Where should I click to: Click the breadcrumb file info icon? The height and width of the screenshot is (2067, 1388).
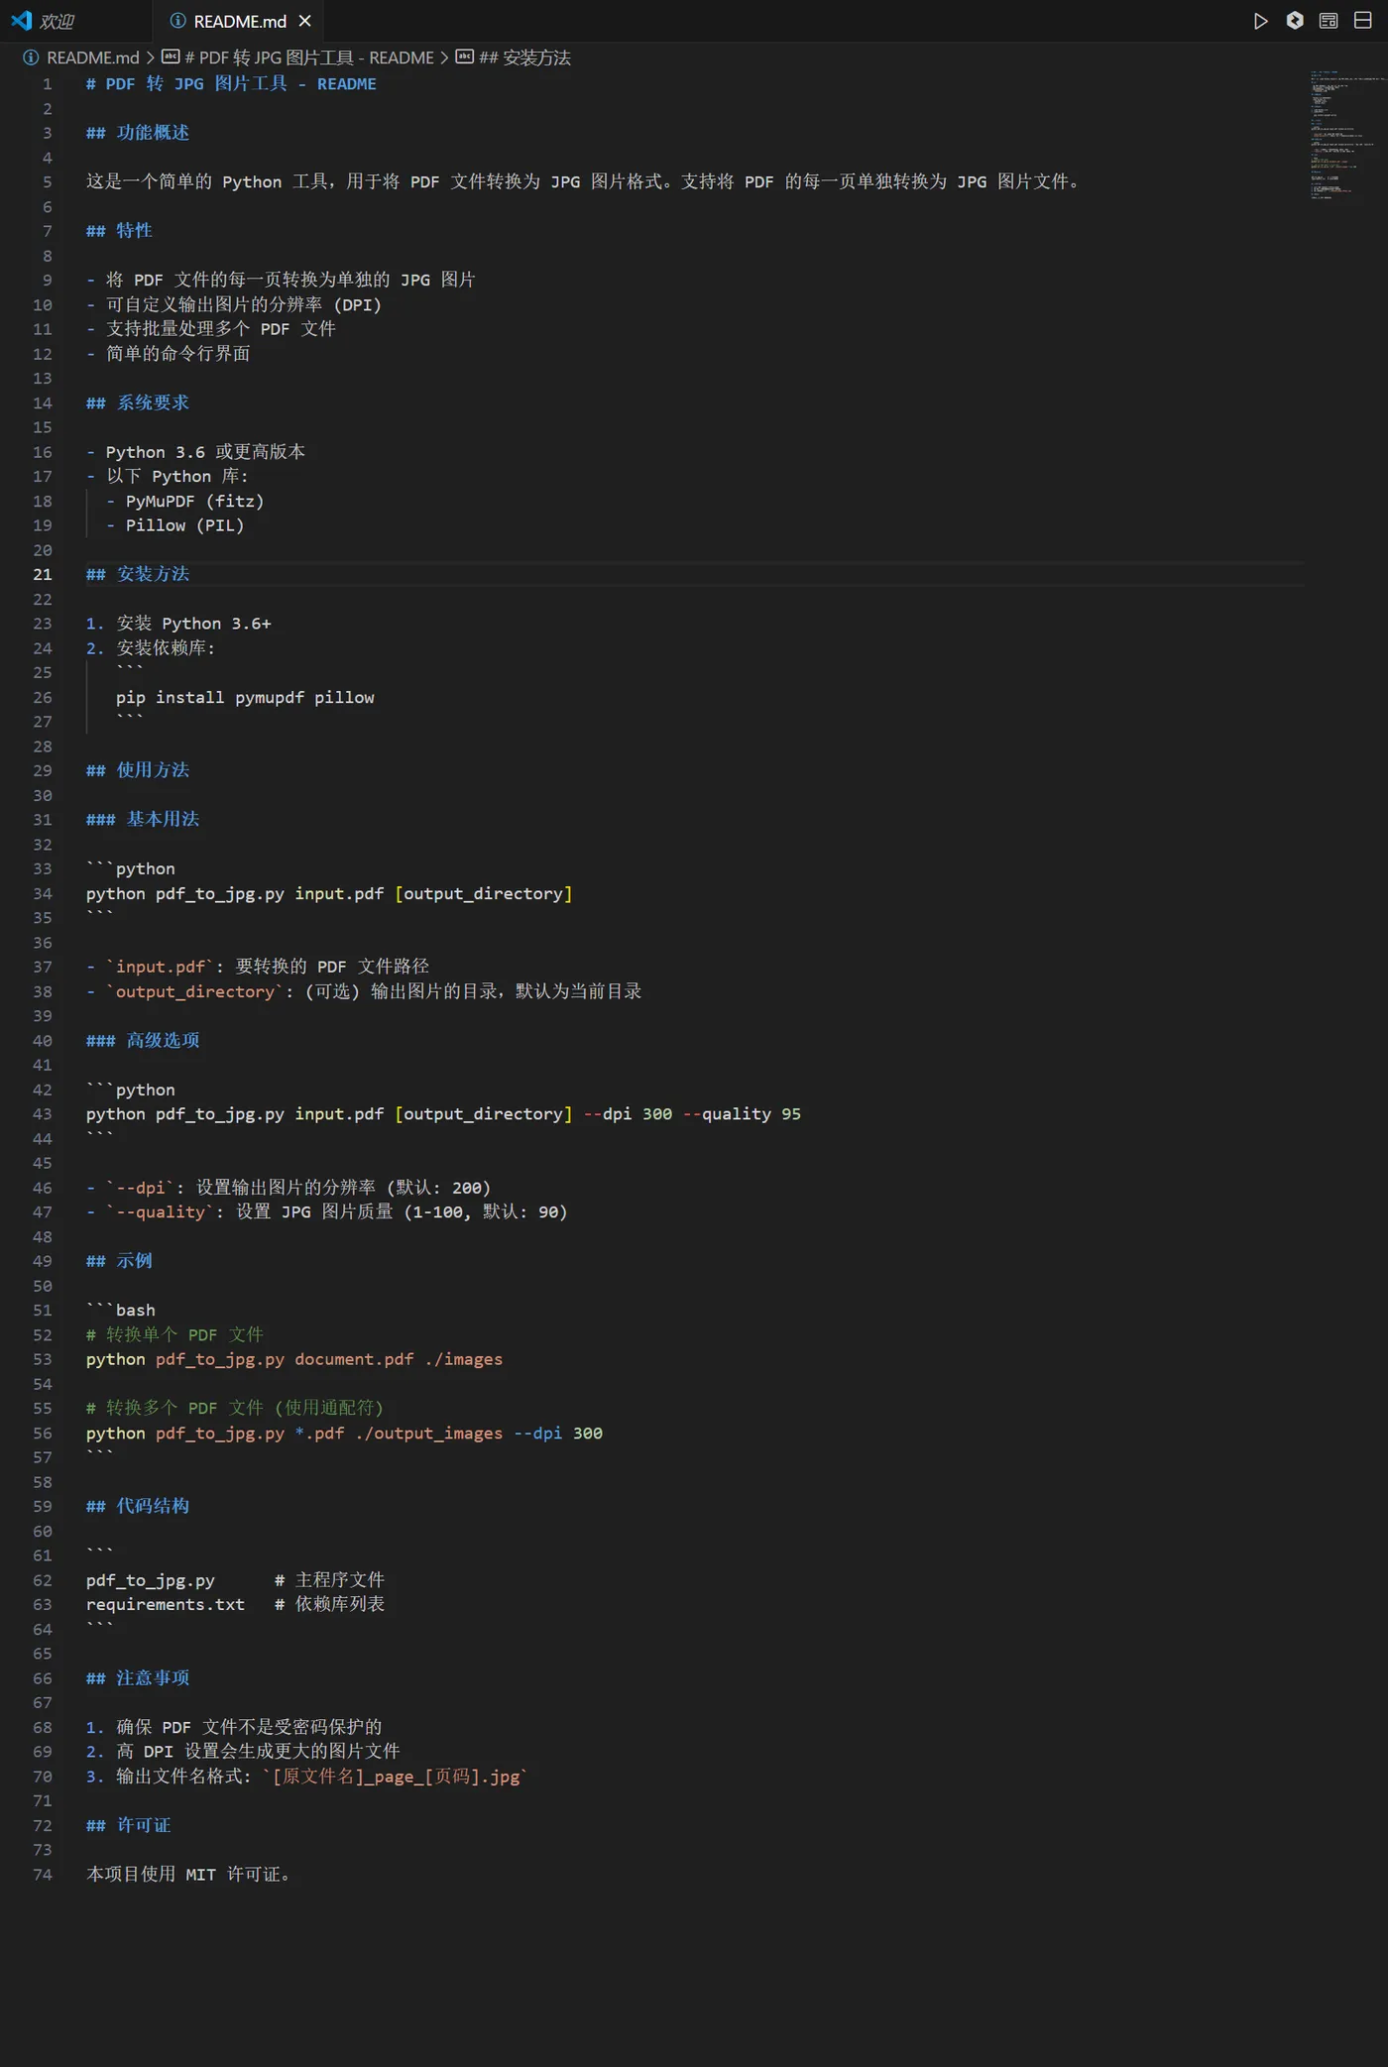pyautogui.click(x=31, y=57)
